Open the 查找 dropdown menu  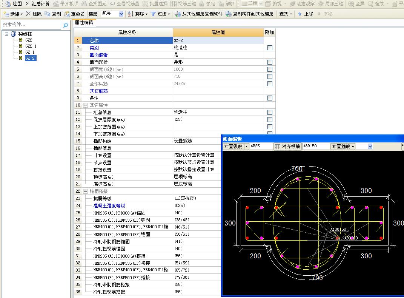(x=286, y=14)
